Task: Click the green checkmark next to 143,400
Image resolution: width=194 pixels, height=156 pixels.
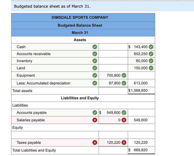Action: [151, 47]
